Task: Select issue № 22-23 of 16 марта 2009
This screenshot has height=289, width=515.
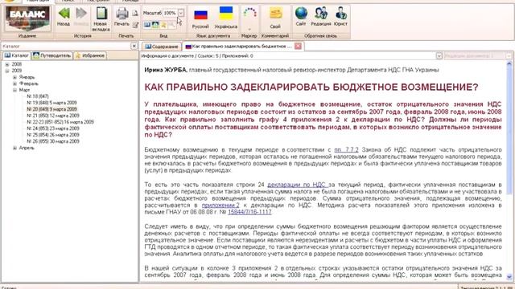Action: pyautogui.click(x=60, y=122)
